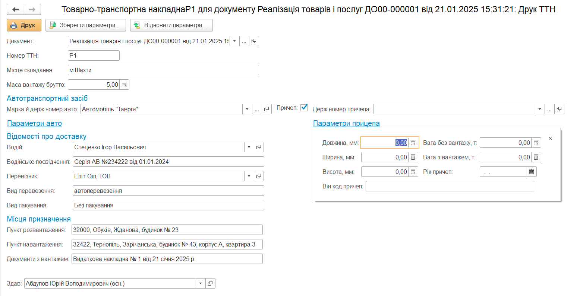Expand the Документ field dropdown

pos(234,41)
